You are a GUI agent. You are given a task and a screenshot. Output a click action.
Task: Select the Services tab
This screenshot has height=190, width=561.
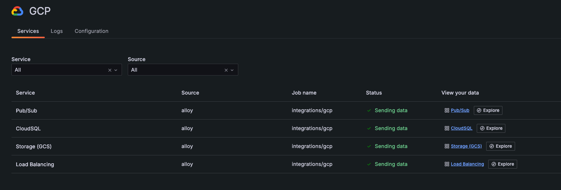tap(28, 31)
